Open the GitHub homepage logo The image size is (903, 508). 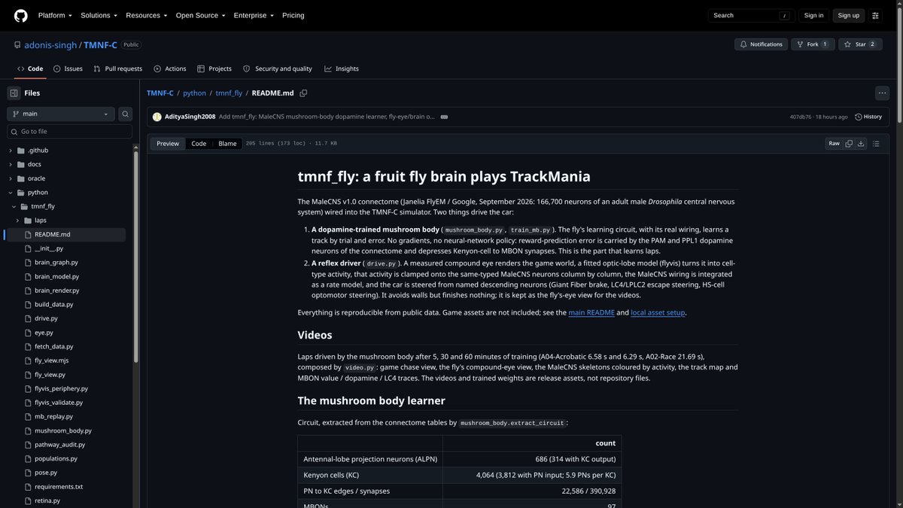click(20, 15)
